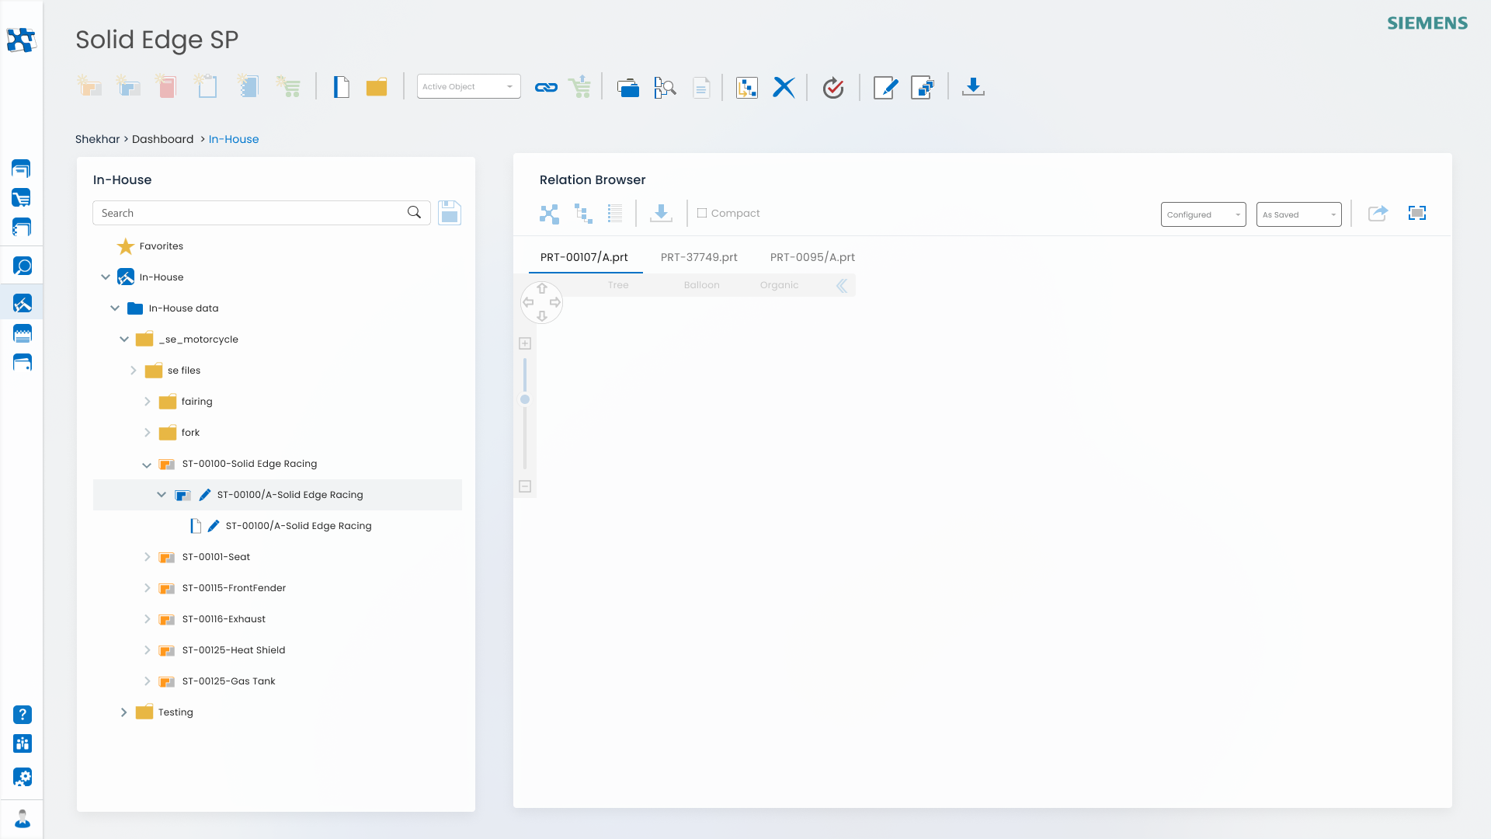Expand the se files folder

tap(134, 371)
